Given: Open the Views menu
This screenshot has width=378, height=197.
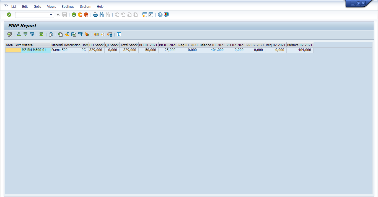Looking at the screenshot, I should [51, 6].
